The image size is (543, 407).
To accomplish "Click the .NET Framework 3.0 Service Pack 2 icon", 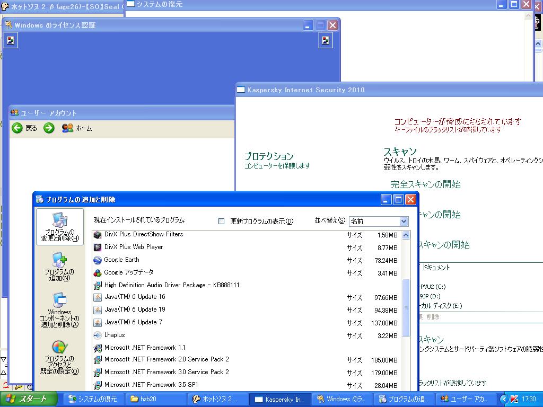I will (x=98, y=373).
